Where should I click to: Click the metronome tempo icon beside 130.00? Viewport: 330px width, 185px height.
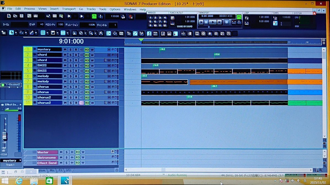123,16
